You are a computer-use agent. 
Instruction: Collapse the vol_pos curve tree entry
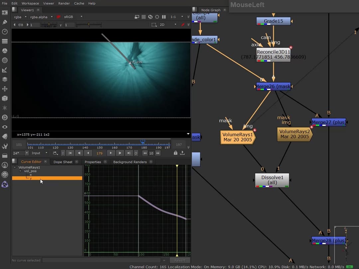coord(20,171)
